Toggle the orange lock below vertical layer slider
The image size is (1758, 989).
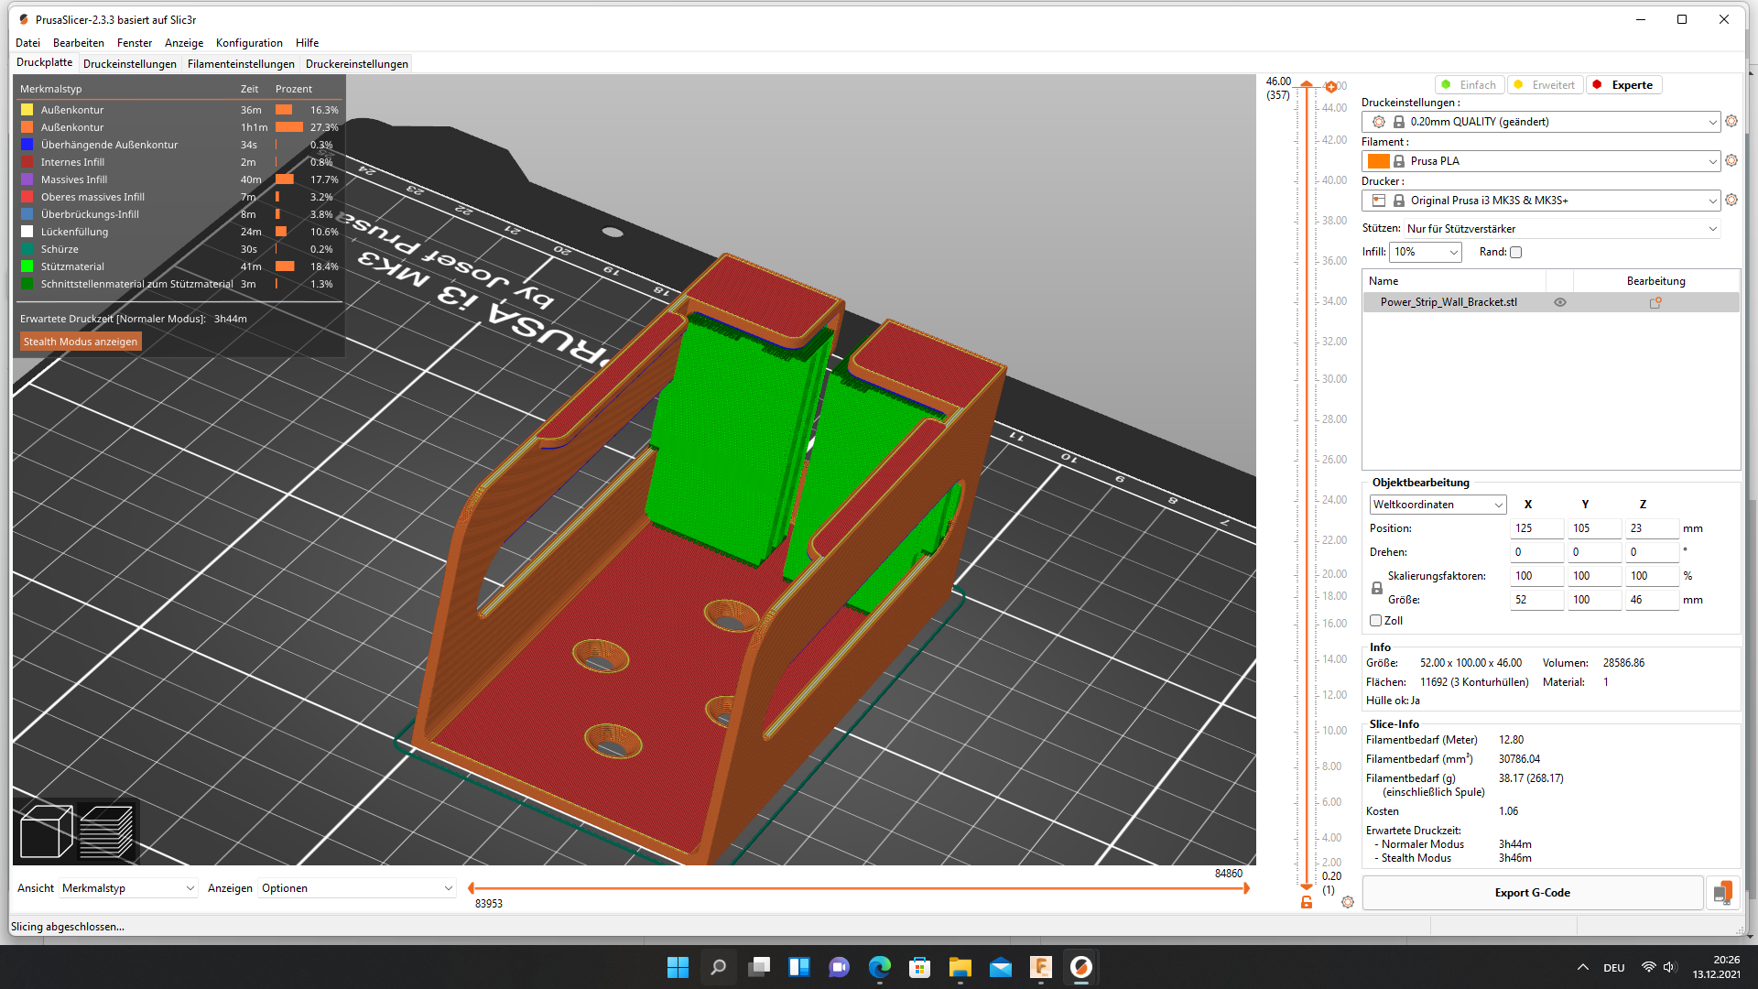1307,902
